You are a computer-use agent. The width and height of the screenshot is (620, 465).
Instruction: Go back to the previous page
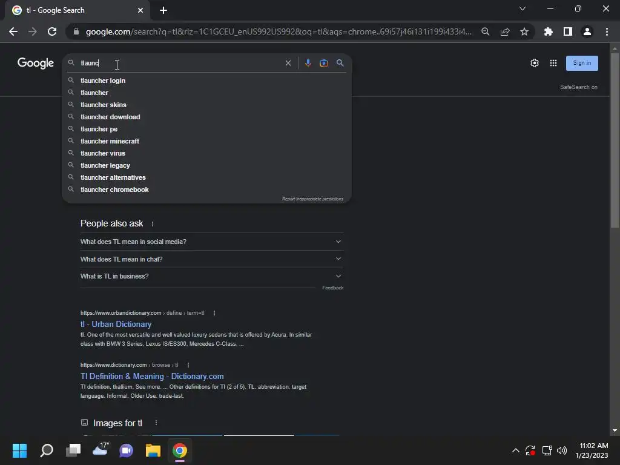tap(13, 31)
